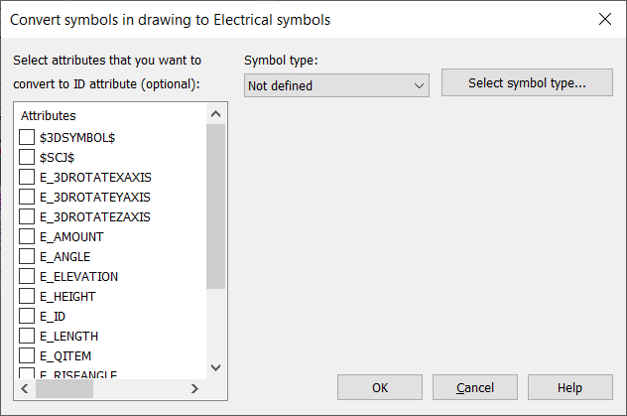This screenshot has width=627, height=416.
Task: Enable the E_QITEM checkbox
Action: [27, 355]
